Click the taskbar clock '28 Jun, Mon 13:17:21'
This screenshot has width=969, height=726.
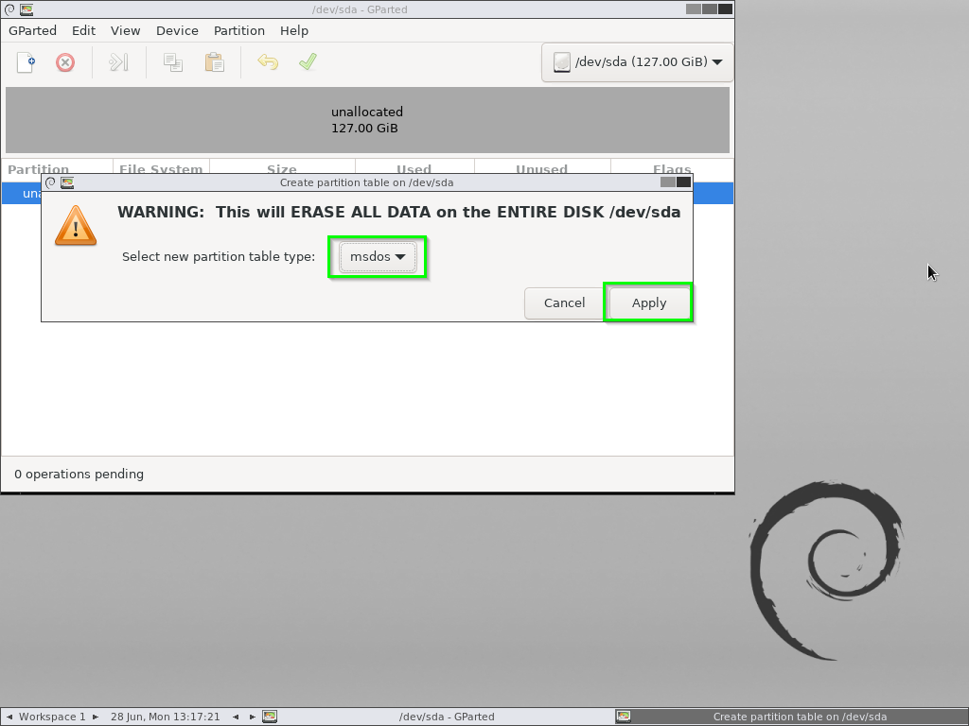tap(166, 717)
